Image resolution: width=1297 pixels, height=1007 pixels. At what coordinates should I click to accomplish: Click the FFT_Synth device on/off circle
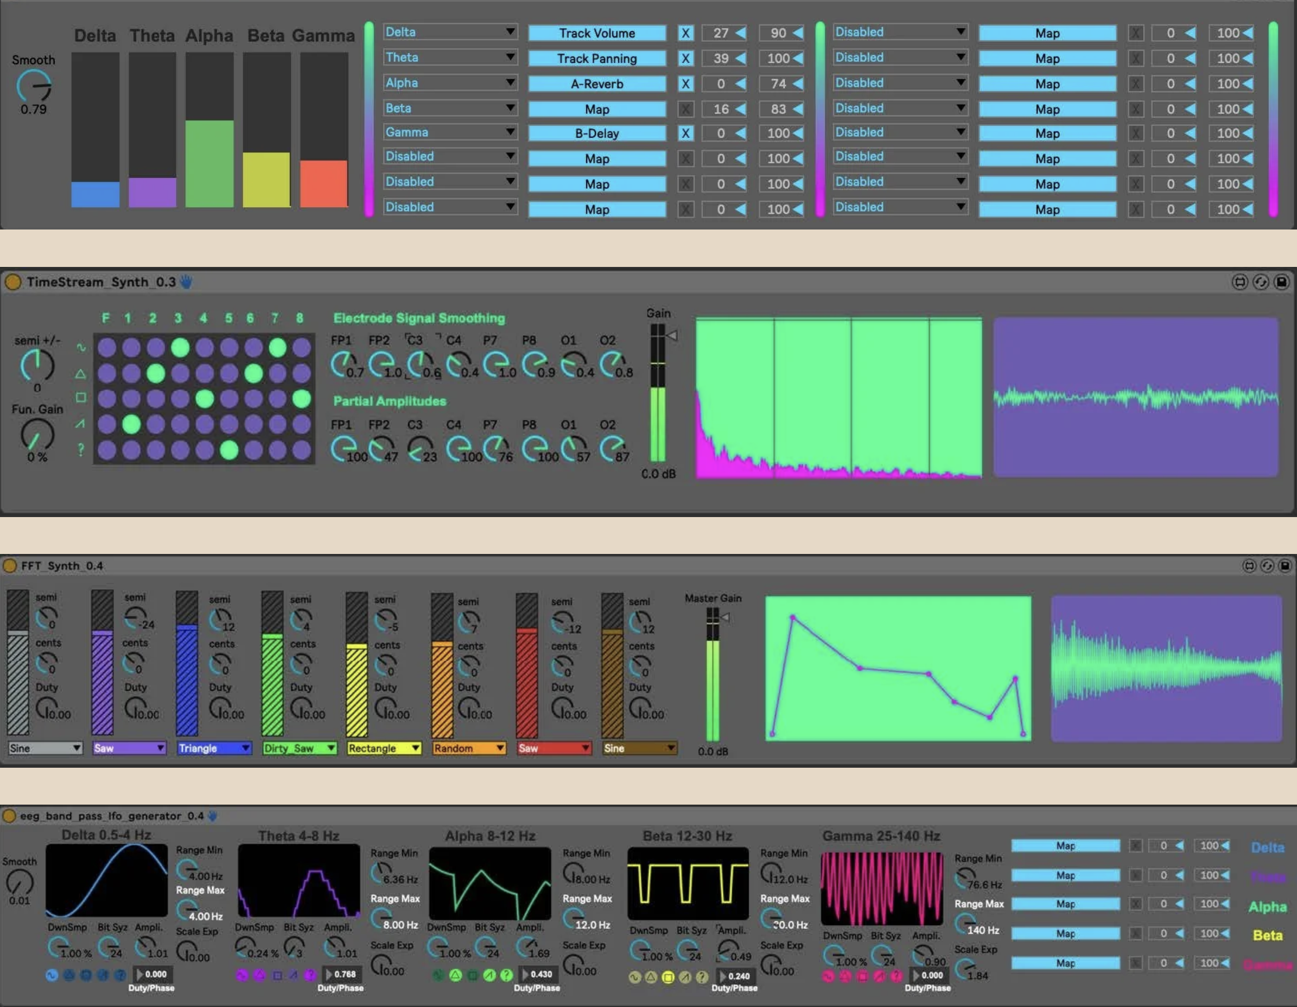tap(10, 566)
